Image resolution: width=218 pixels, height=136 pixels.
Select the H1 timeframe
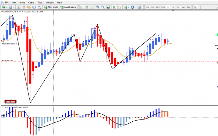168,7
